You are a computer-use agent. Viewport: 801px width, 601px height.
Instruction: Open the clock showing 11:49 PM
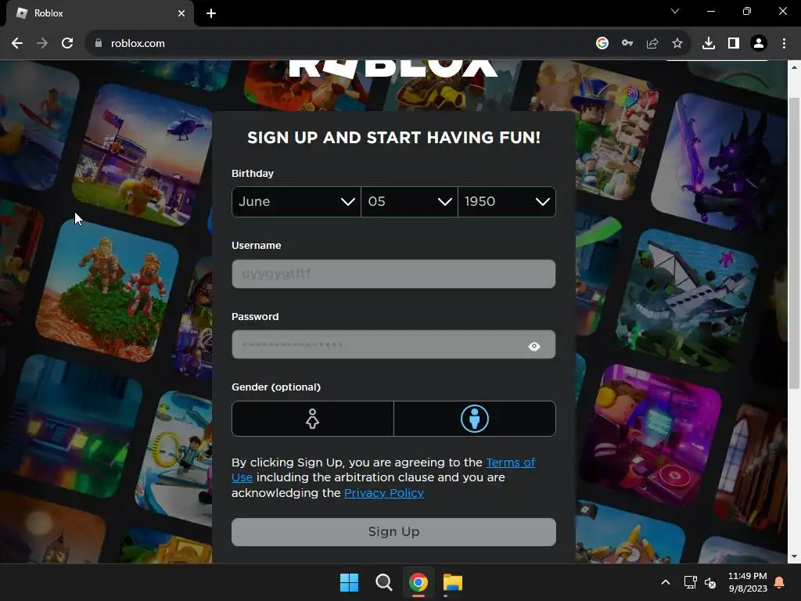pyautogui.click(x=747, y=582)
